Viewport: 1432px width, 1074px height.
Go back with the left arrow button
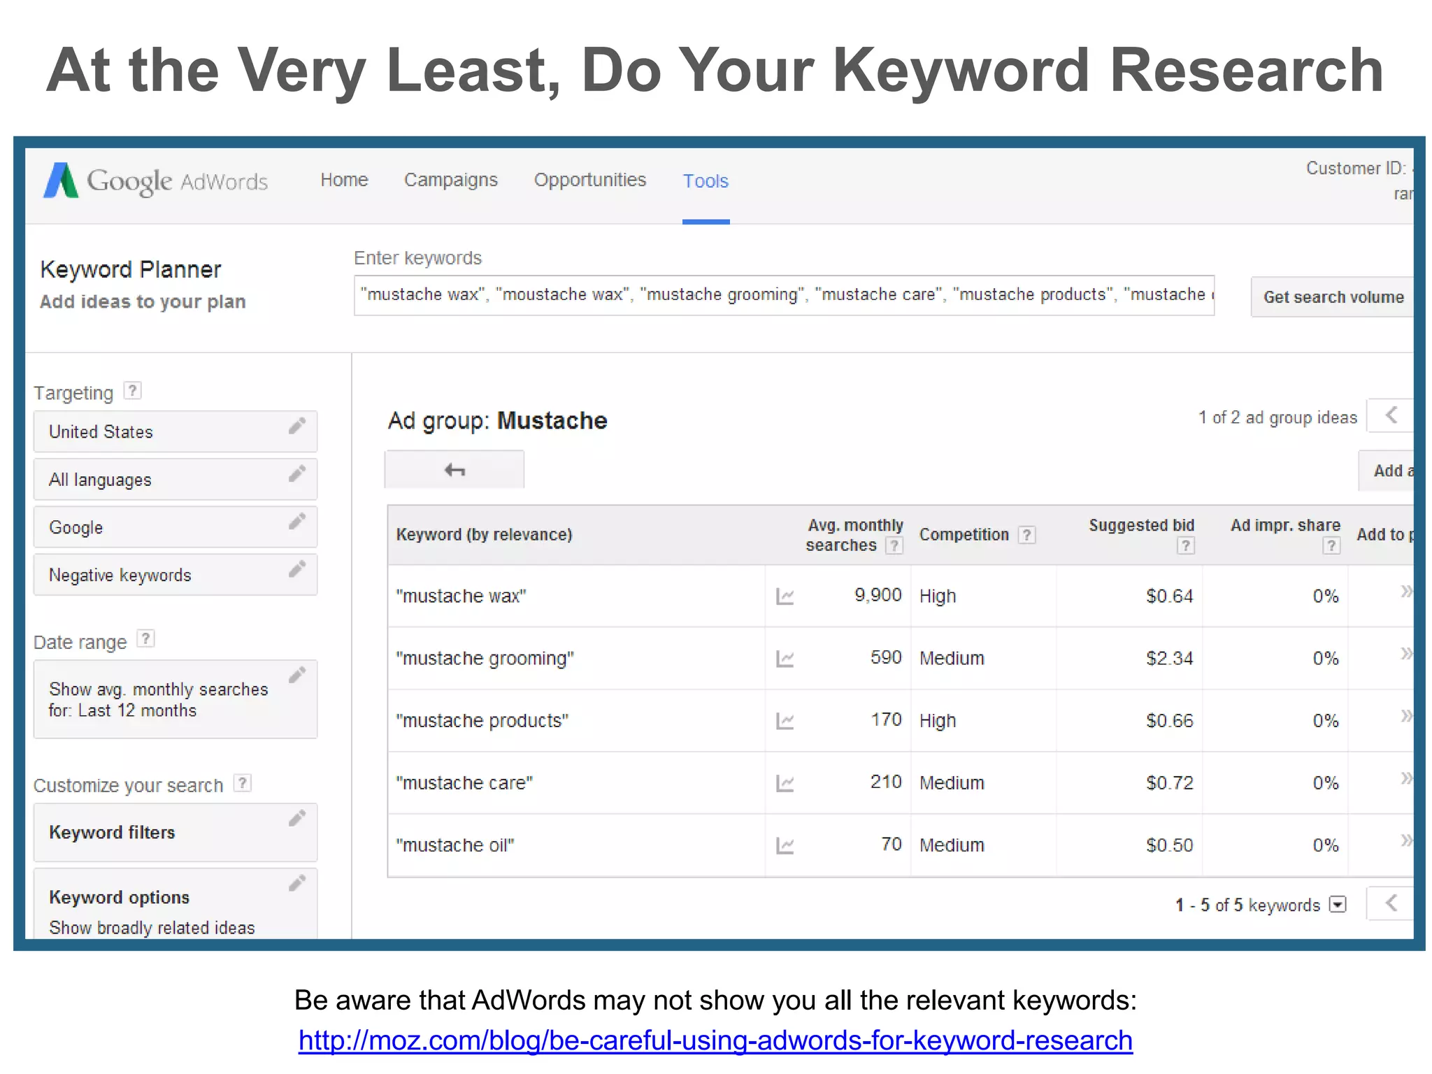pos(454,470)
